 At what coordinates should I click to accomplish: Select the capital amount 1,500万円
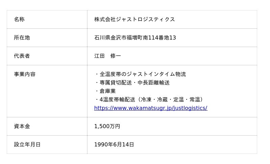click(107, 126)
